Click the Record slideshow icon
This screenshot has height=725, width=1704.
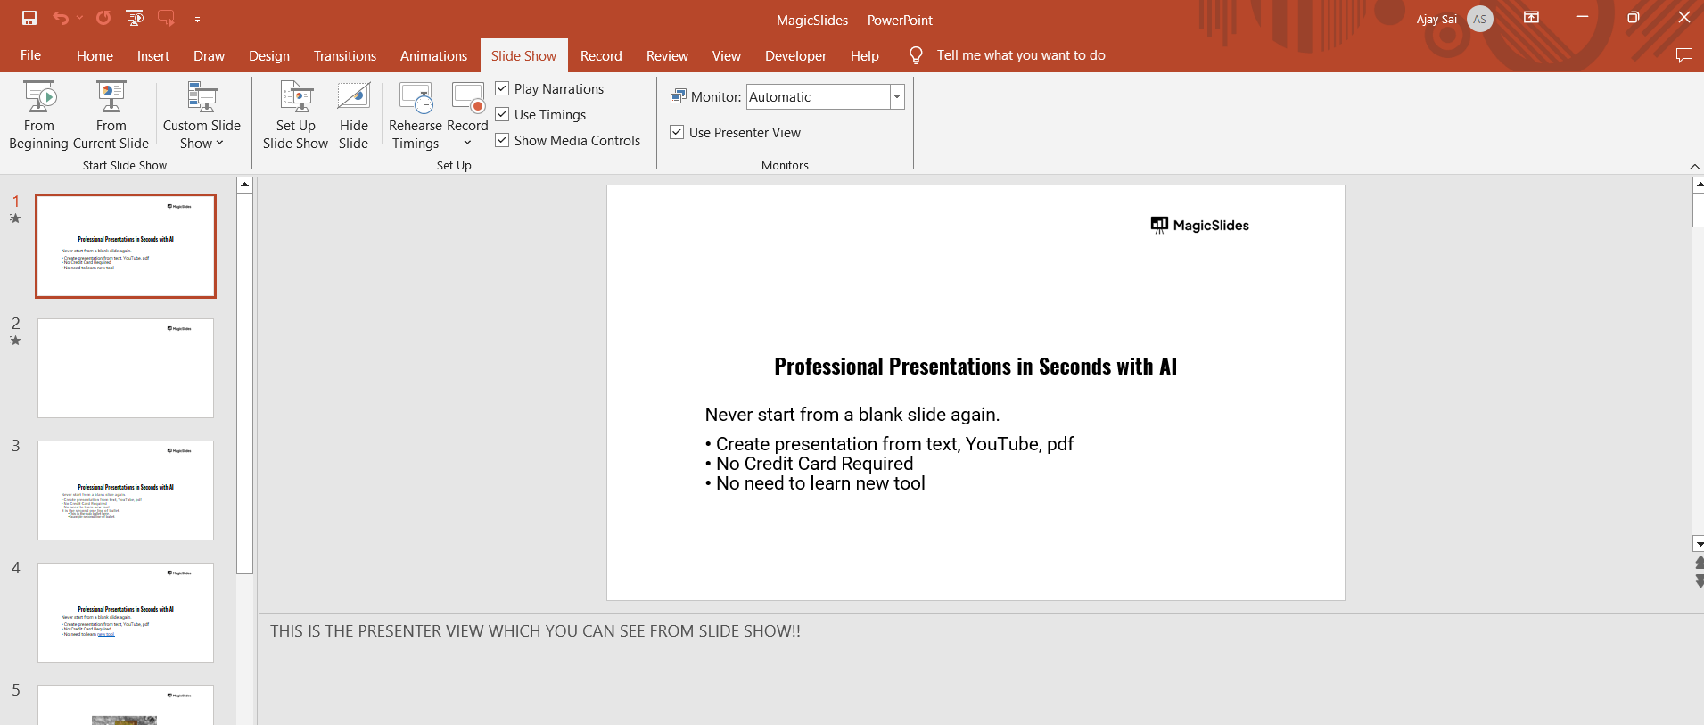(468, 97)
